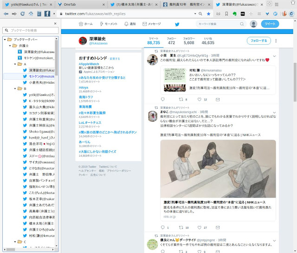Click the フォローする button

coord(259,40)
